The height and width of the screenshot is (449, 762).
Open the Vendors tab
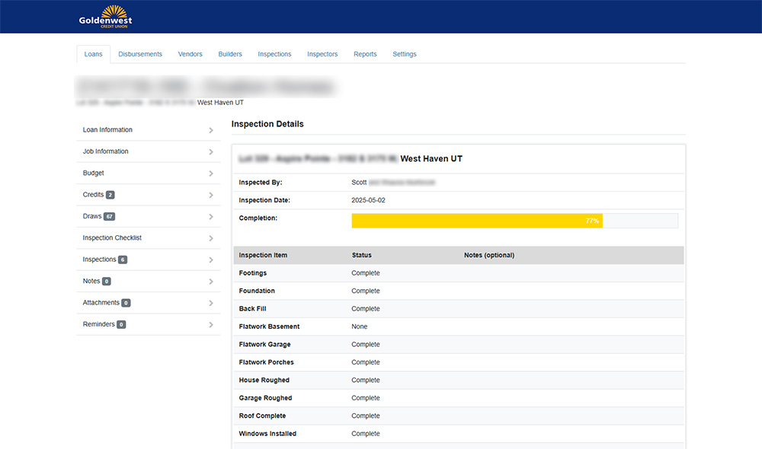tap(190, 55)
